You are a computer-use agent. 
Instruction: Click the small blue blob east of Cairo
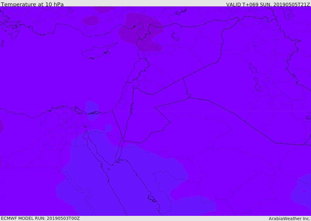tap(108, 128)
